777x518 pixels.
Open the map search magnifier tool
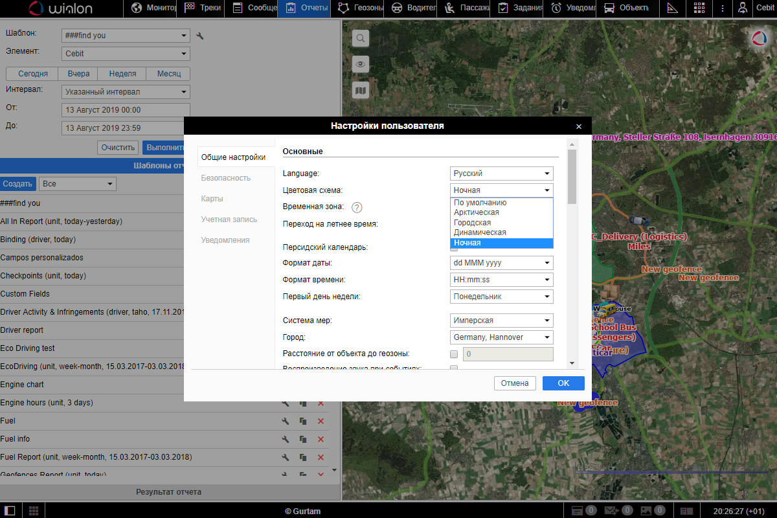pos(361,39)
